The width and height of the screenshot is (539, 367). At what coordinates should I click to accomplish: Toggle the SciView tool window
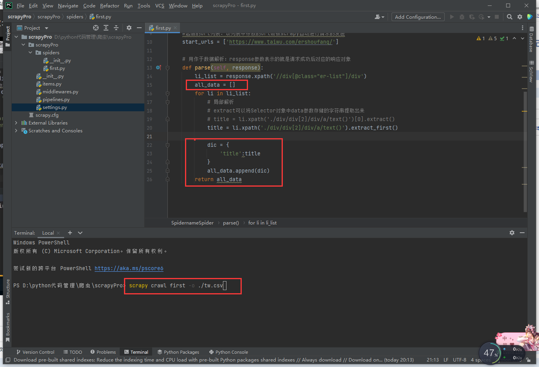(531, 71)
